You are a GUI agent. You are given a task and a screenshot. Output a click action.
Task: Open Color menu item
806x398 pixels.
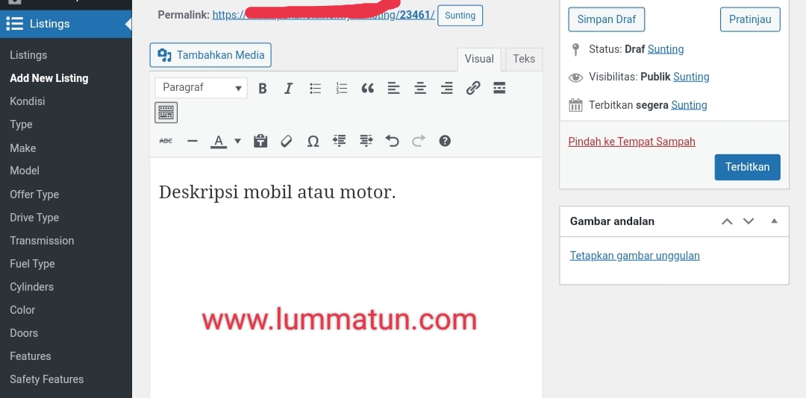tap(22, 309)
